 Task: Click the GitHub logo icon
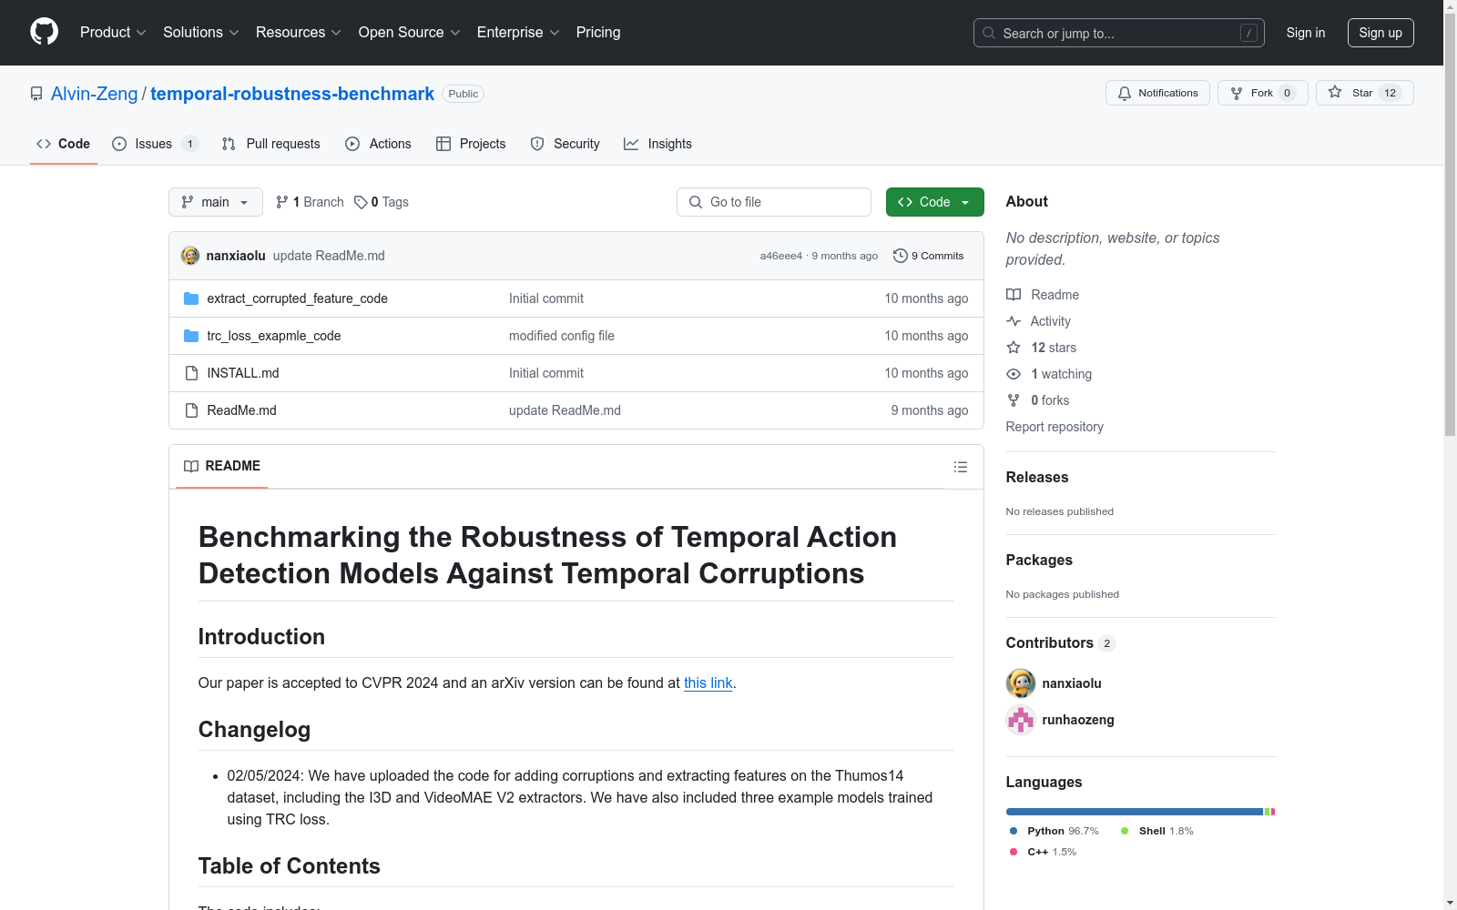pos(44,32)
